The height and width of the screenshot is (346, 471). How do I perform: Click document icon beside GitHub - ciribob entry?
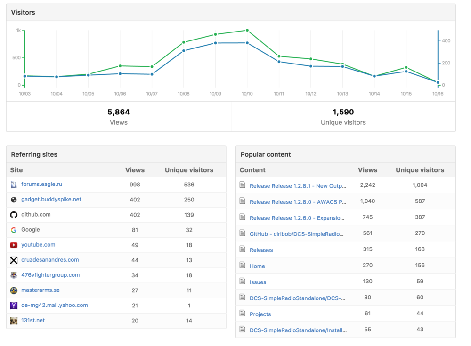pyautogui.click(x=243, y=233)
